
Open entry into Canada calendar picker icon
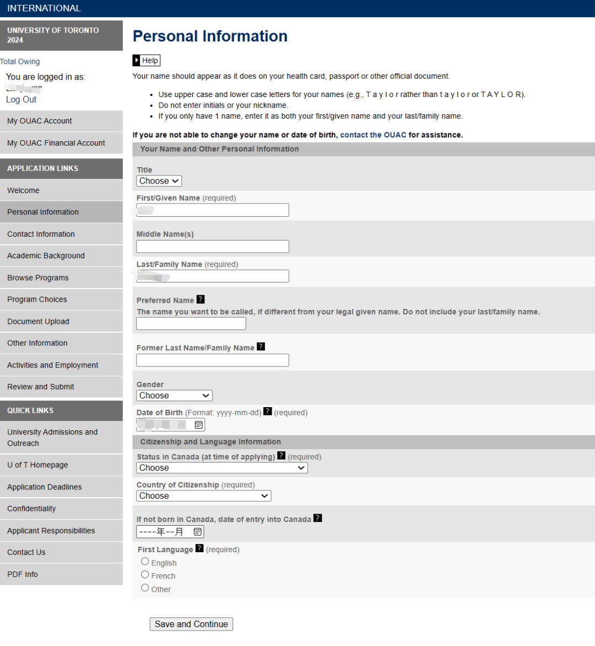(x=198, y=532)
